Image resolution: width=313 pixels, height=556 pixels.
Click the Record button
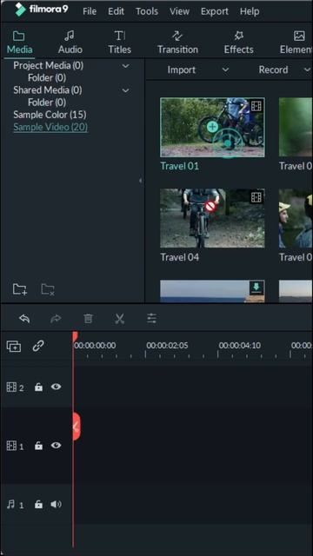tap(273, 69)
